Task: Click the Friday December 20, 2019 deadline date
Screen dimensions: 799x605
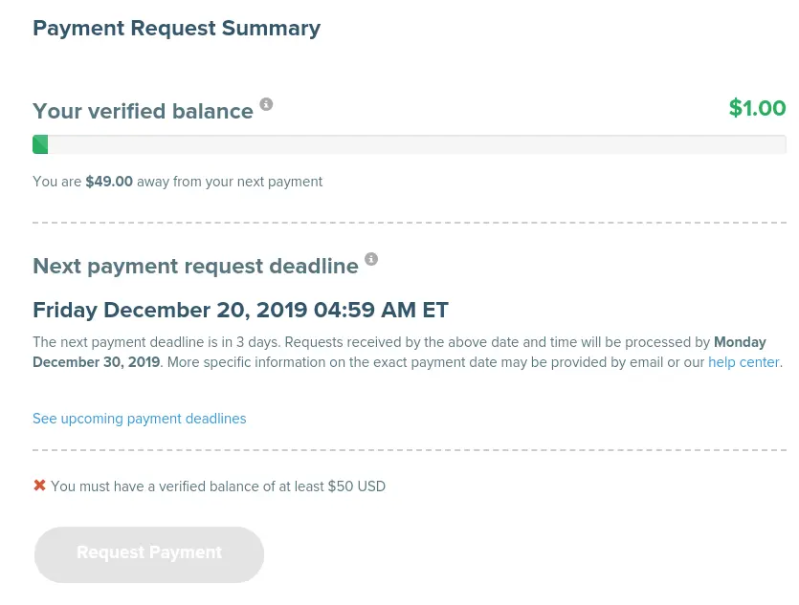Action: (240, 310)
